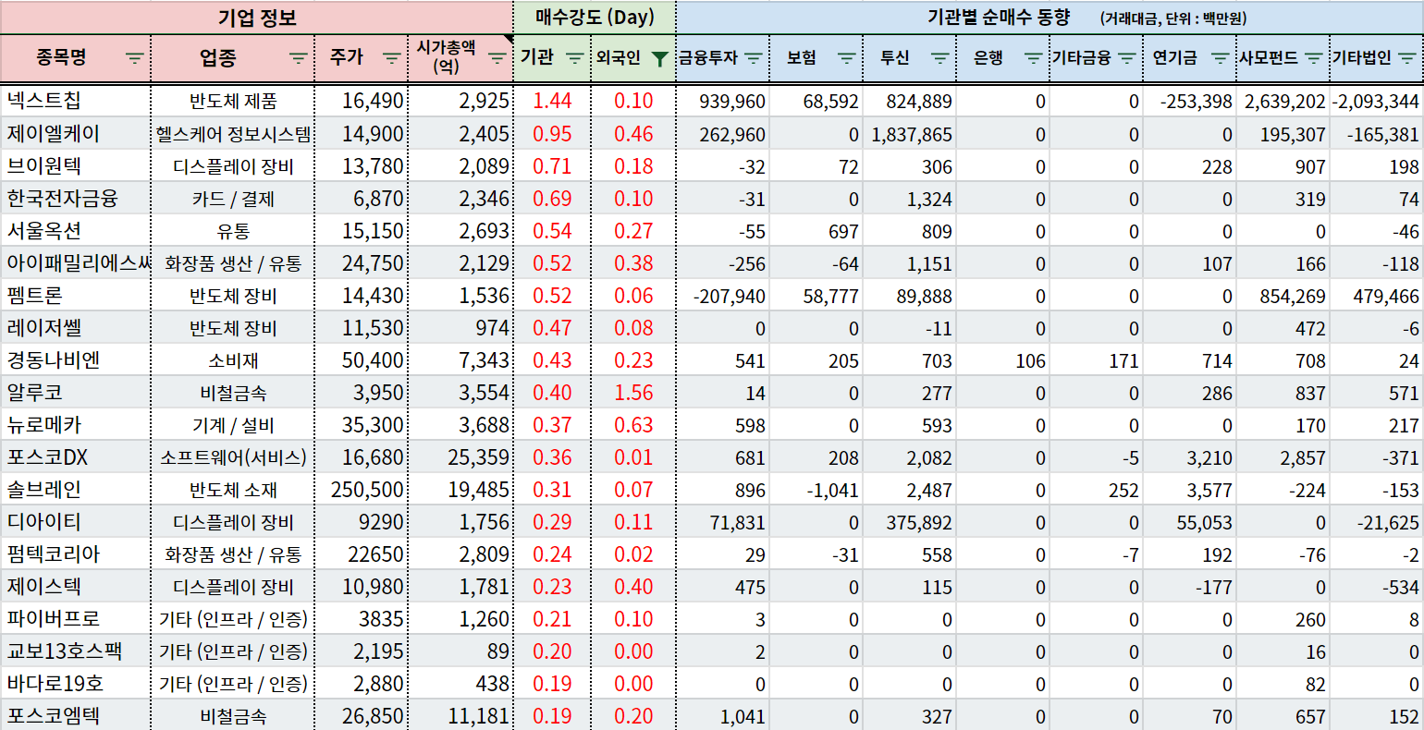Open the 기관 column filter dropdown
1424x730 pixels.
pos(575,58)
